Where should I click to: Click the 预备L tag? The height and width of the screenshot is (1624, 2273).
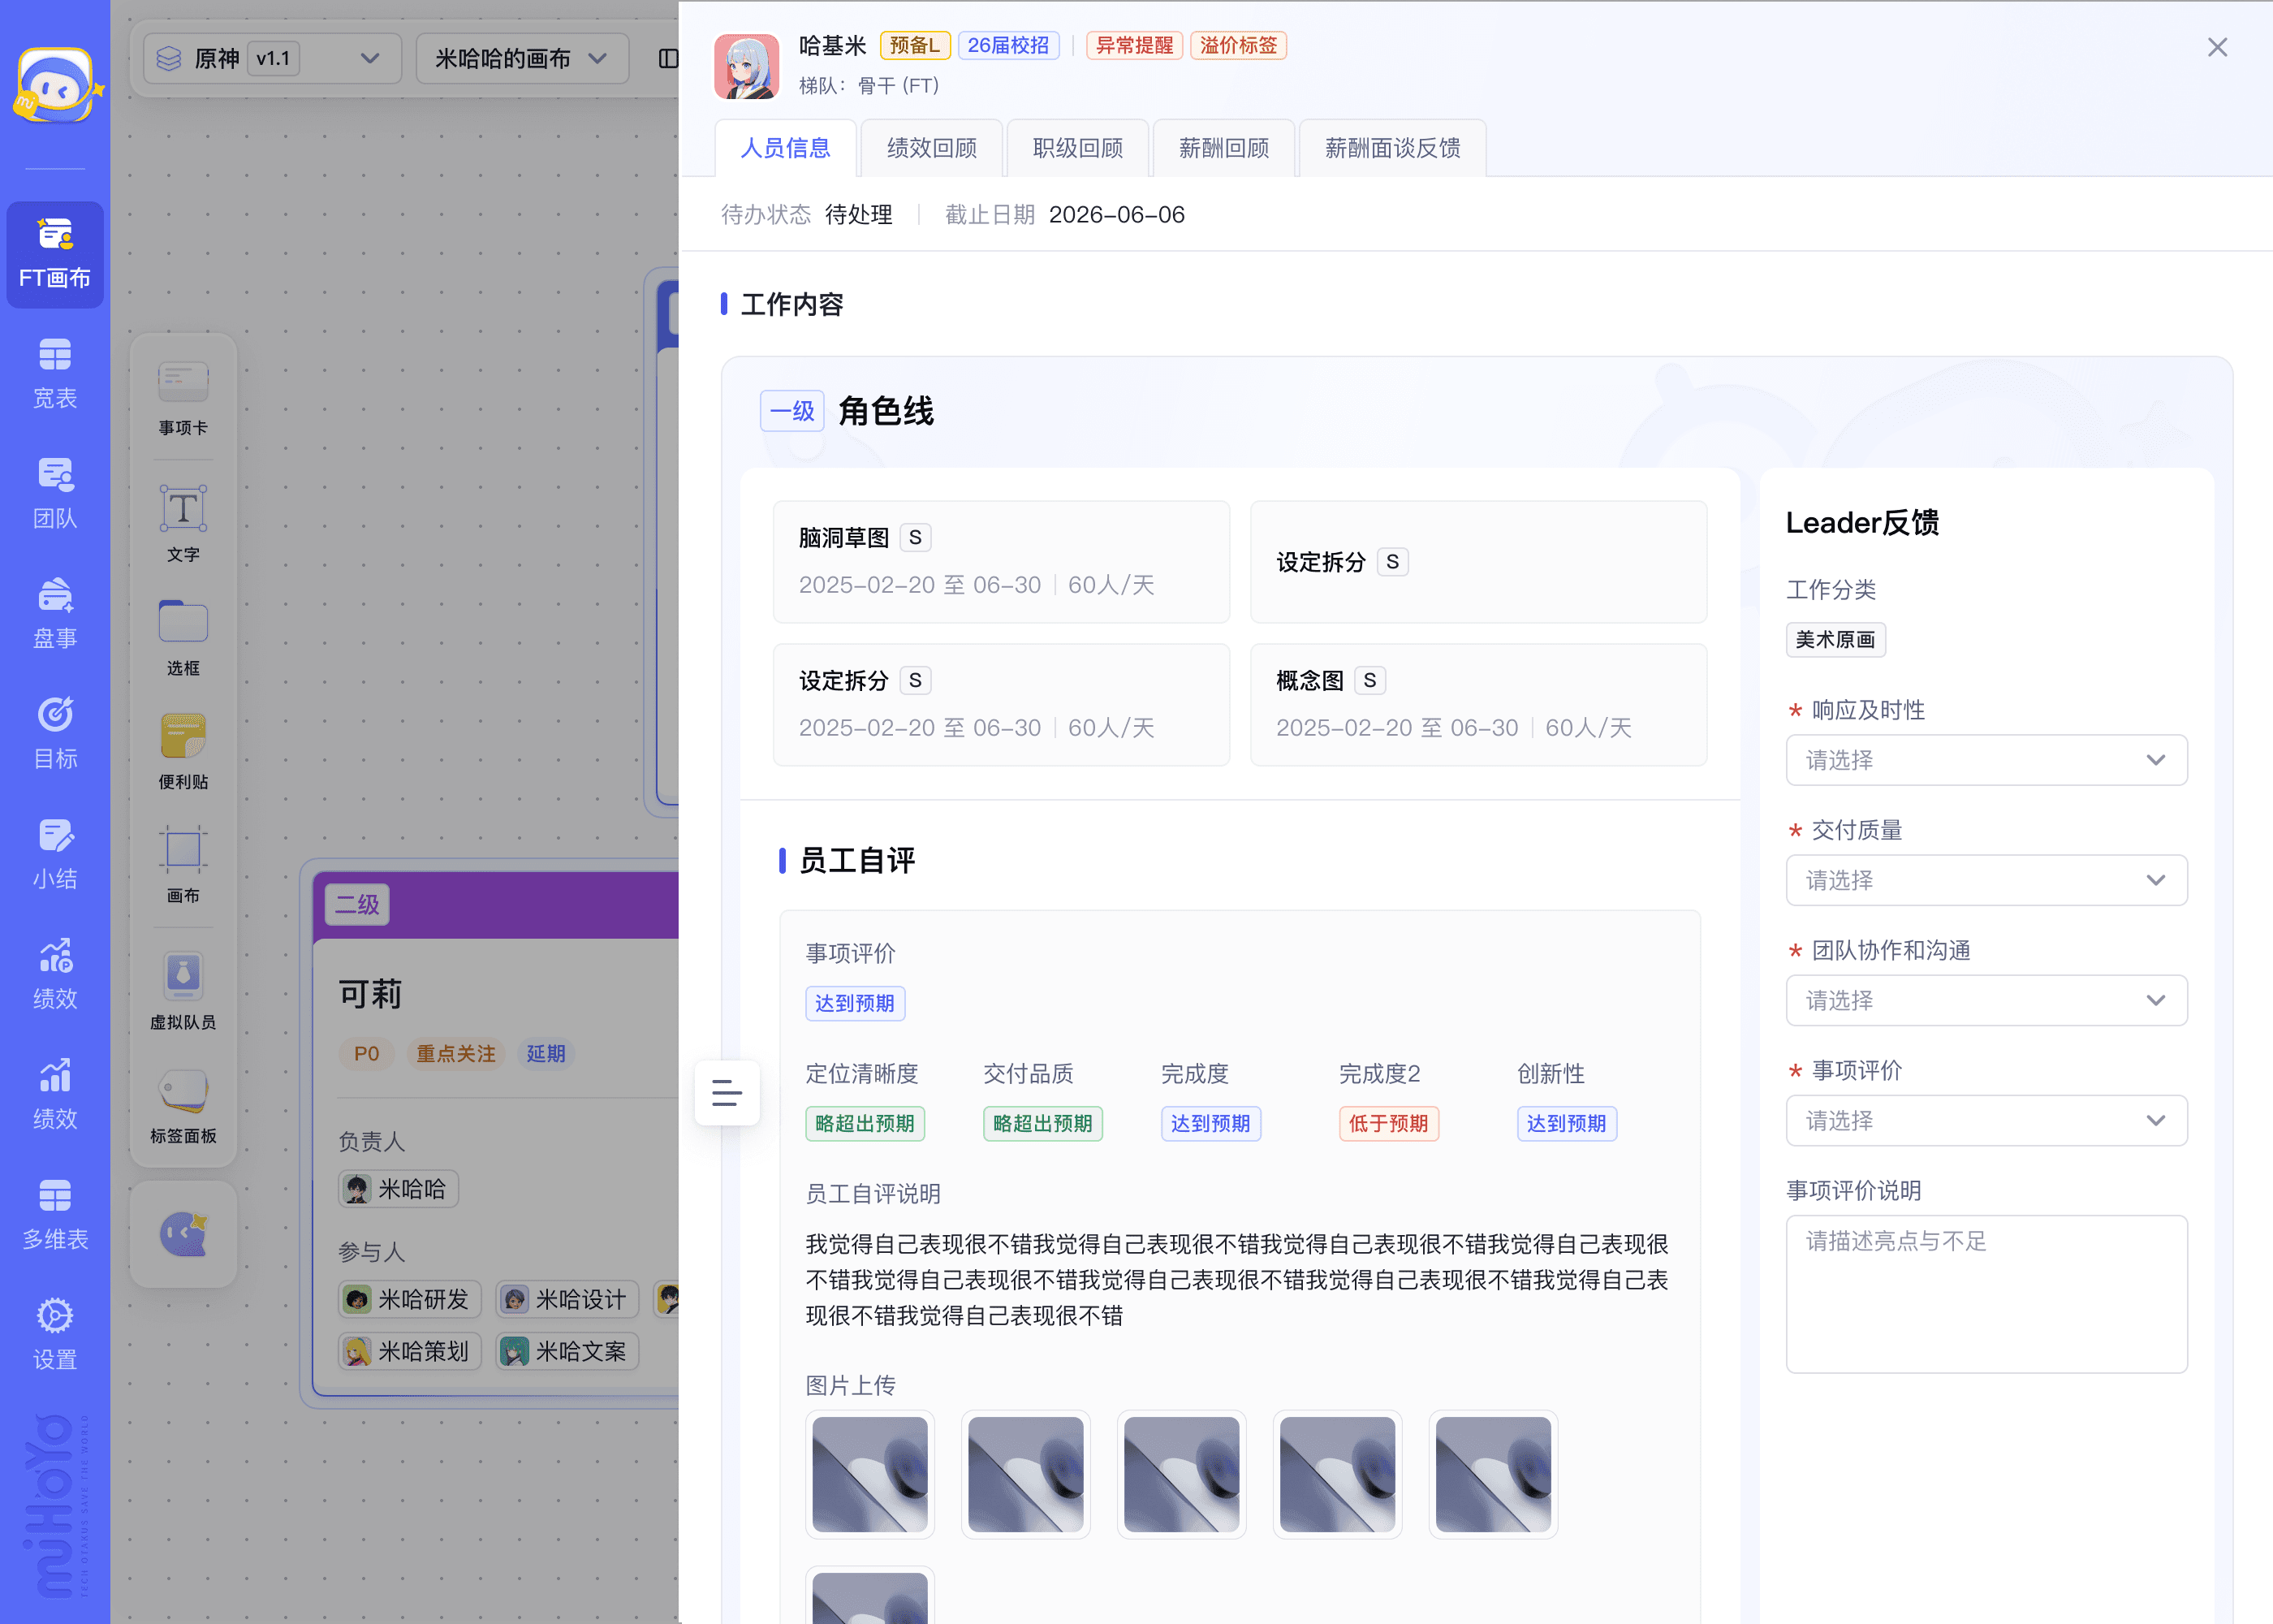tap(915, 46)
